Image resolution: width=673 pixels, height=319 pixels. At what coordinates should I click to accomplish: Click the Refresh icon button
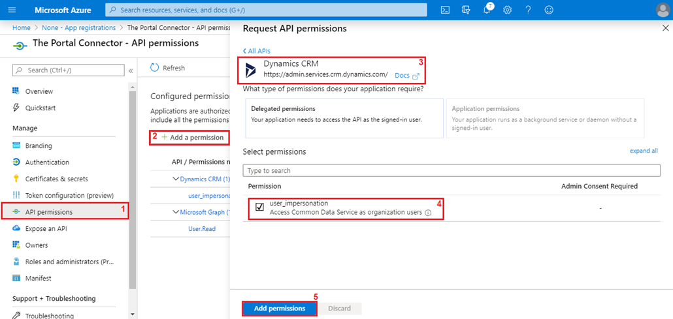point(154,68)
